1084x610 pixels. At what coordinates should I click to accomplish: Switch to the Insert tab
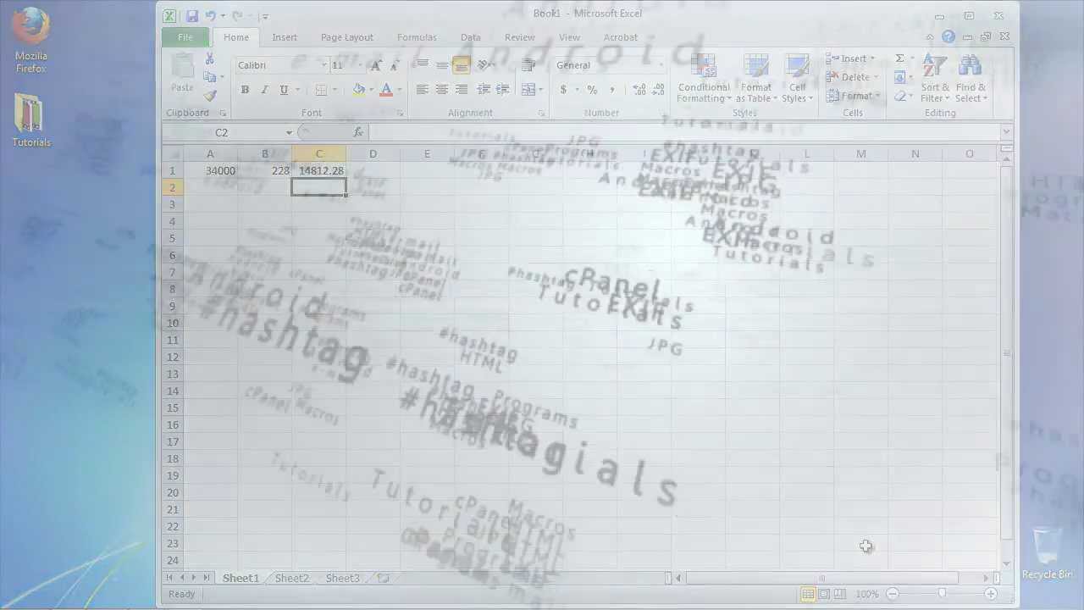coord(285,37)
